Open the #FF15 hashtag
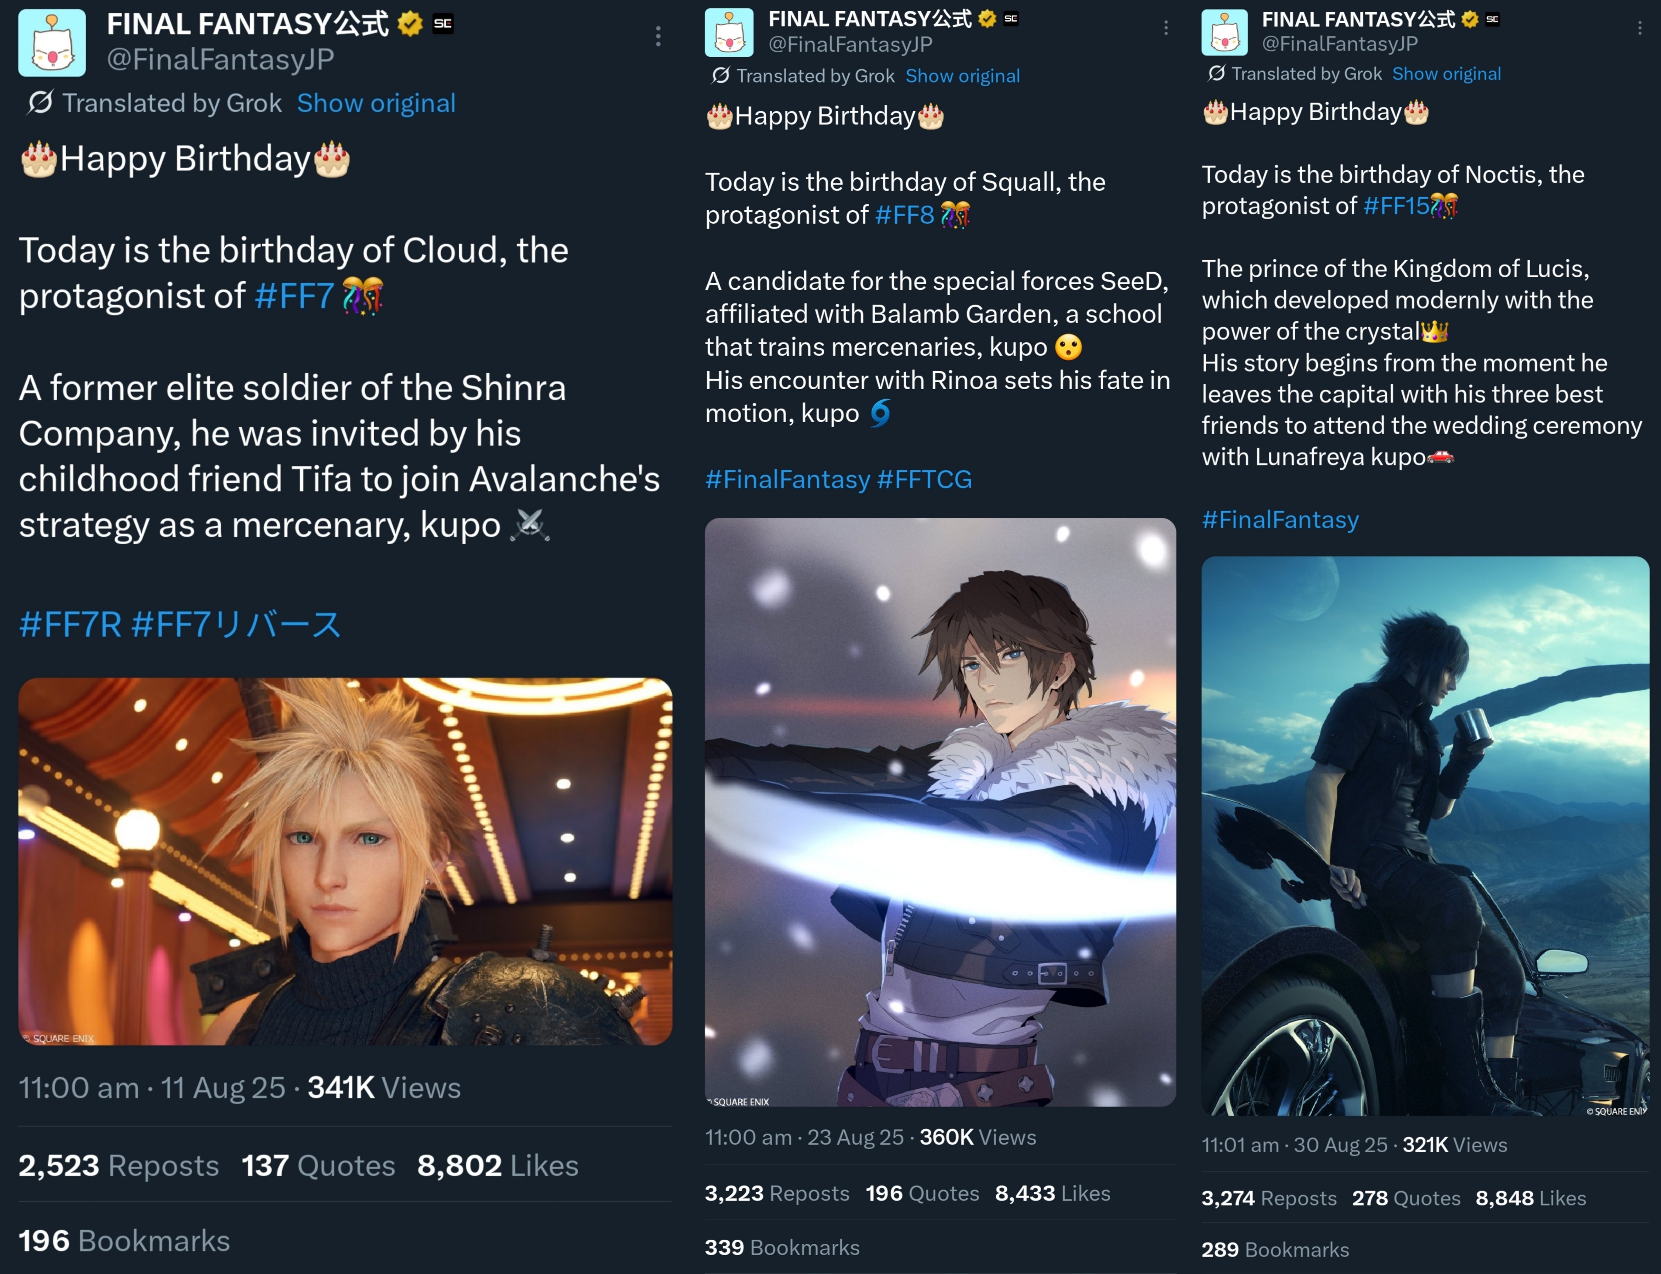Screen dimensions: 1661x1274 pyautogui.click(x=1395, y=205)
